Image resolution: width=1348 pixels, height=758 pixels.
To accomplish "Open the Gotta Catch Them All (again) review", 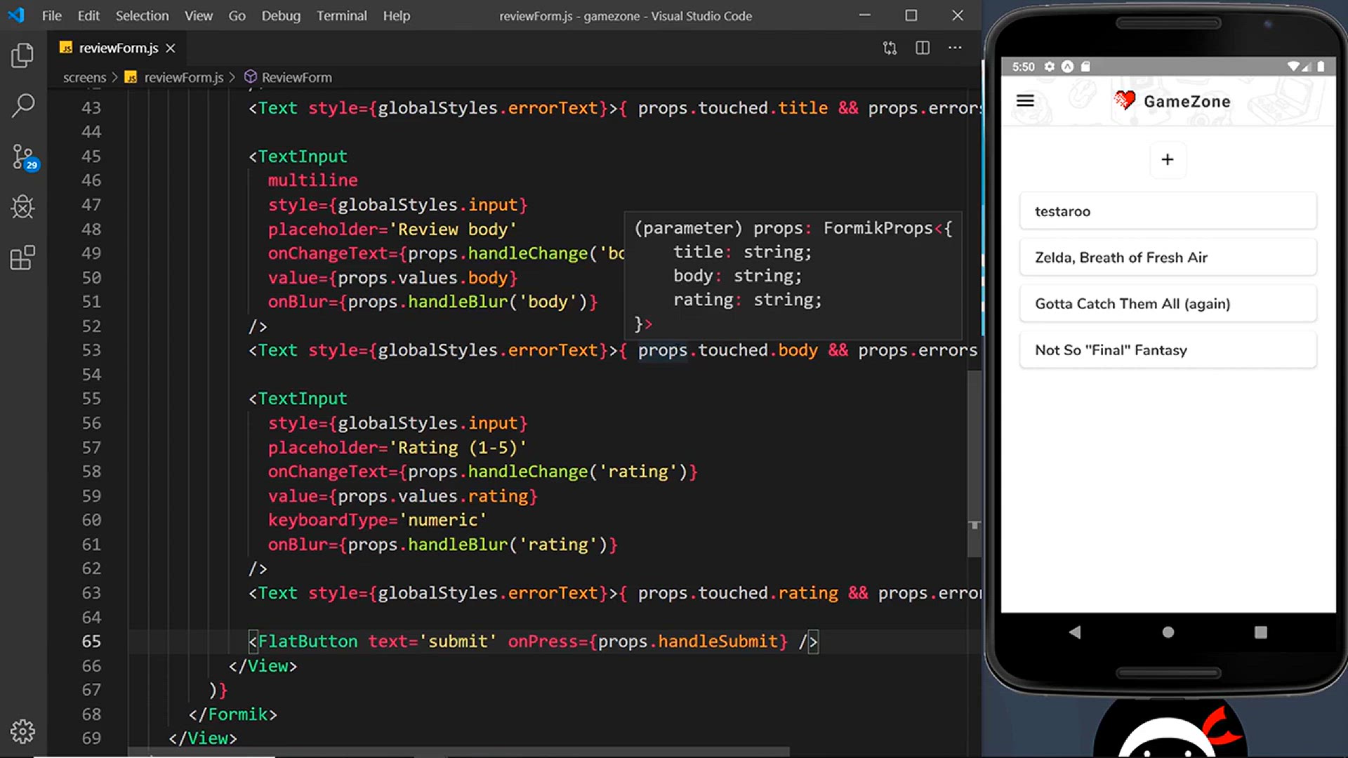I will pyautogui.click(x=1168, y=304).
